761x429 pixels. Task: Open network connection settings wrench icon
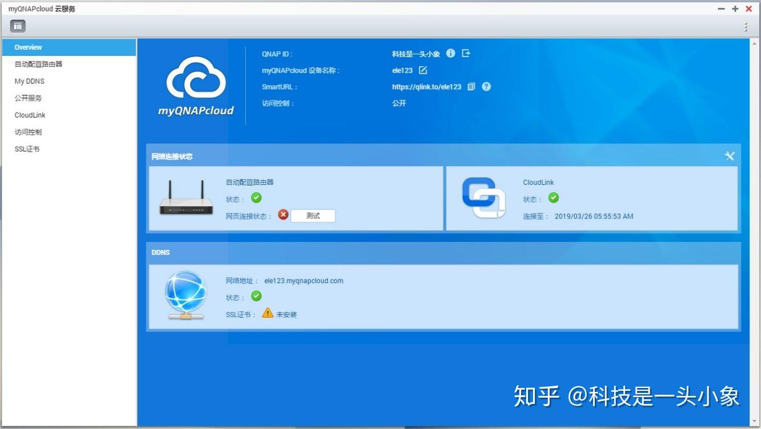coord(730,156)
